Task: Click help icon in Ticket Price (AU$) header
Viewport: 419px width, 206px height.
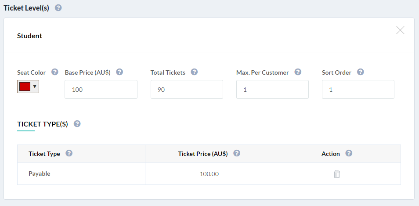Action: [237, 153]
